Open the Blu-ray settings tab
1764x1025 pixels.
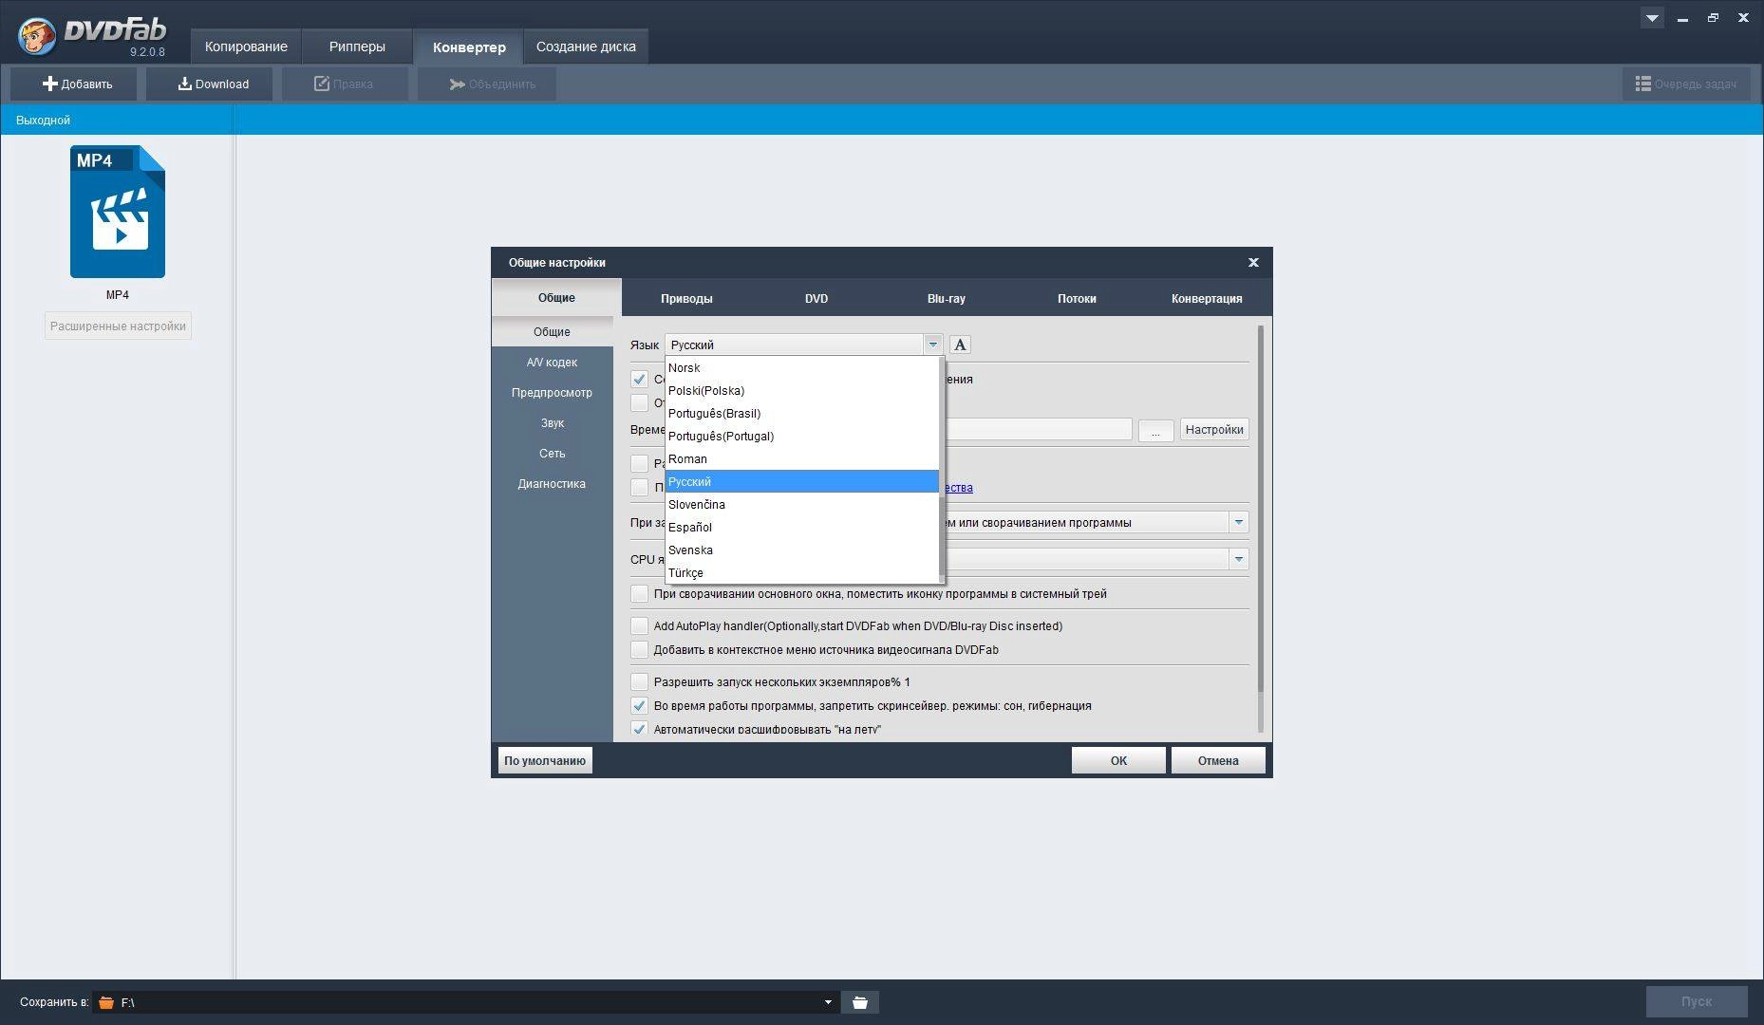(947, 298)
